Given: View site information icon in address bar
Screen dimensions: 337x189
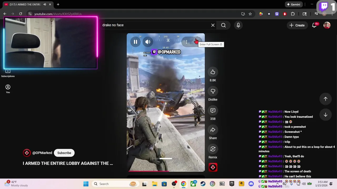Looking at the screenshot, I should tap(30, 14).
